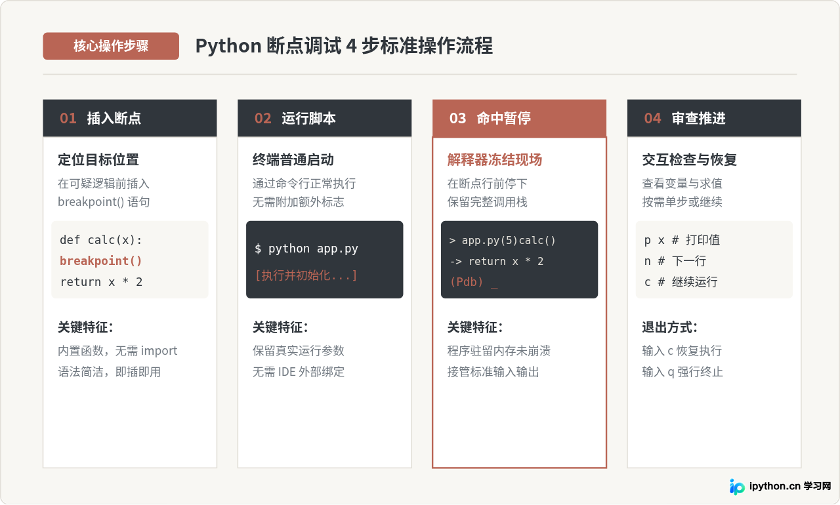Click the highlighted breakpoint() code line
The height and width of the screenshot is (505, 840).
[x=101, y=261]
